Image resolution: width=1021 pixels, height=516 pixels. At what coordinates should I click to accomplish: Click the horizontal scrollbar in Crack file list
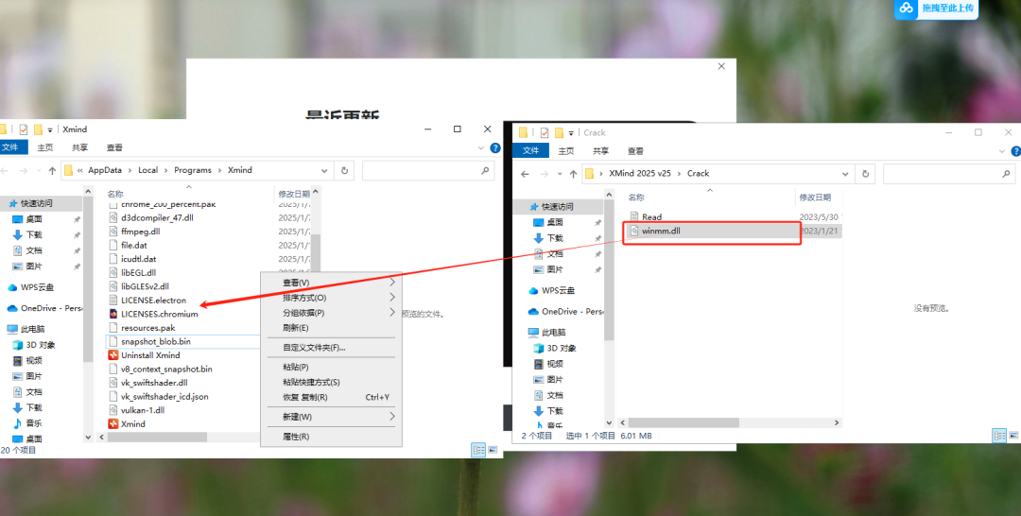[684, 423]
